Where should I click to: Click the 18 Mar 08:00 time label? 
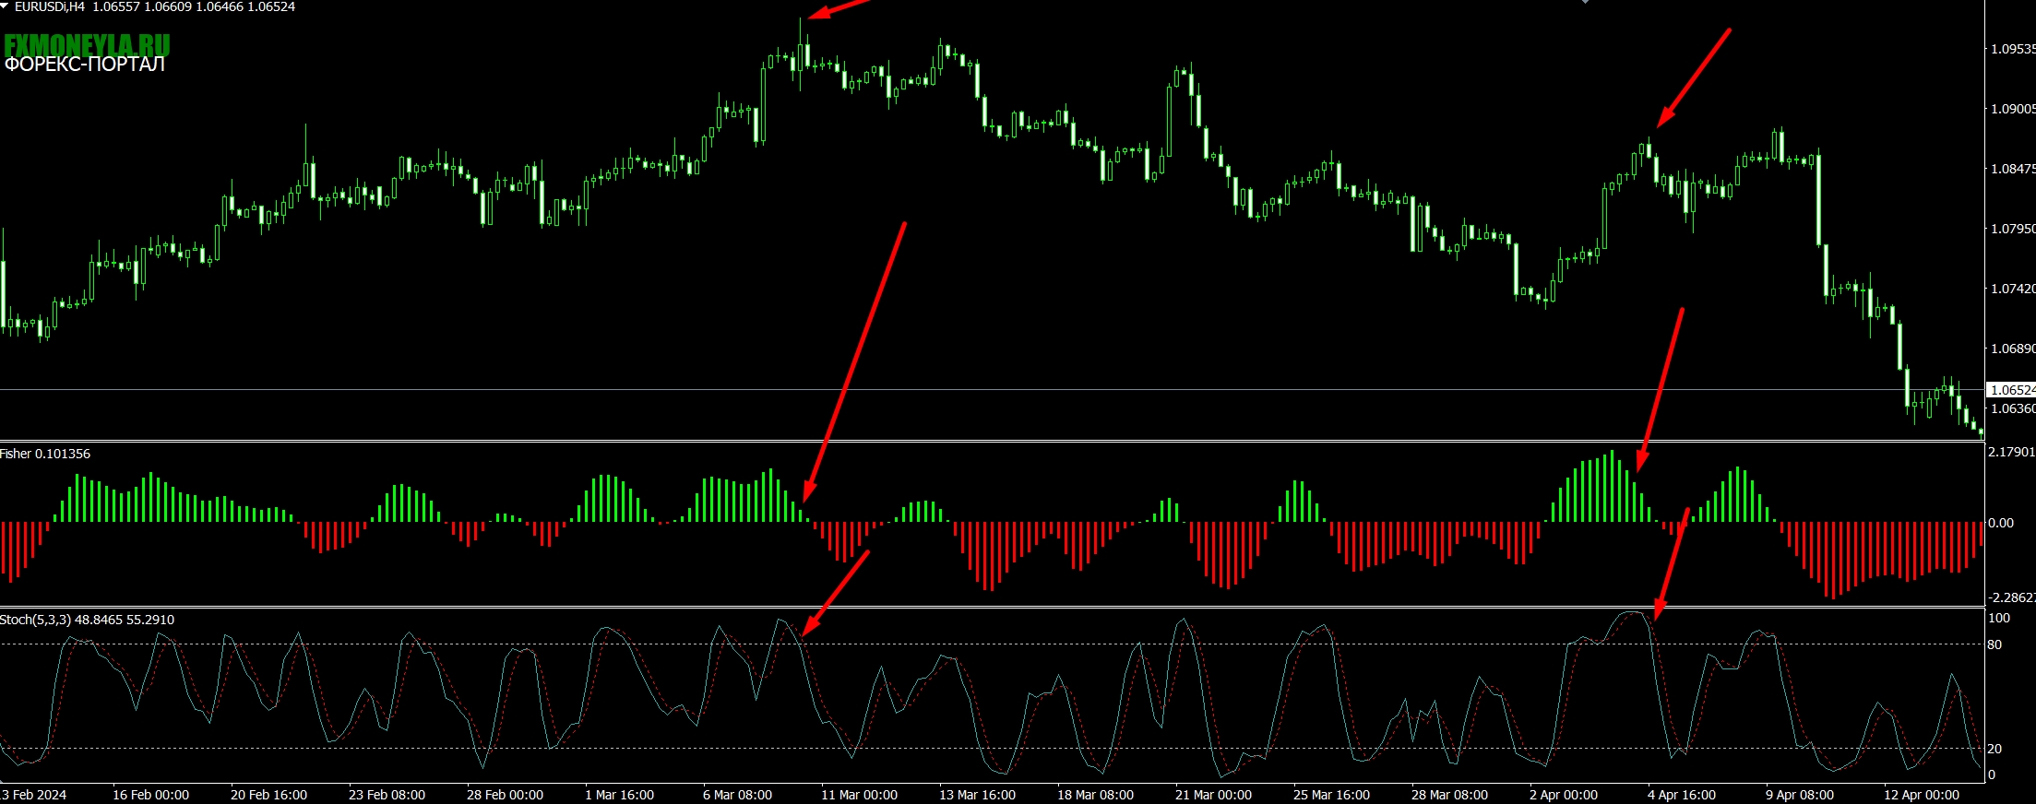click(x=1095, y=795)
